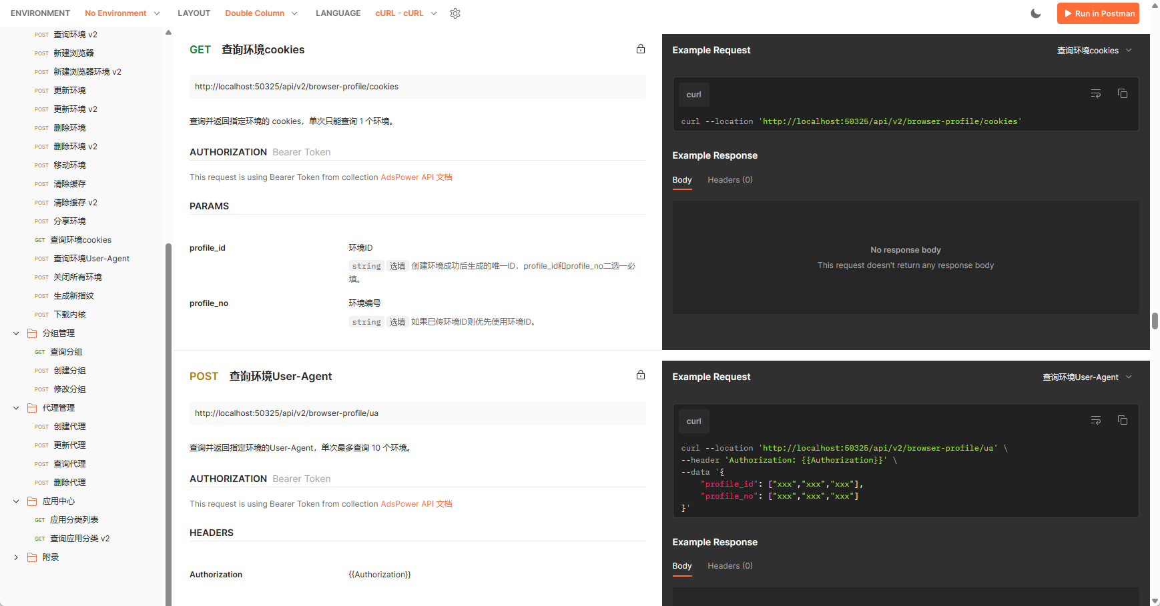Viewport: 1160px width, 606px height.
Task: Toggle word wrap on User-Agent curl snippet
Action: [x=1096, y=421]
